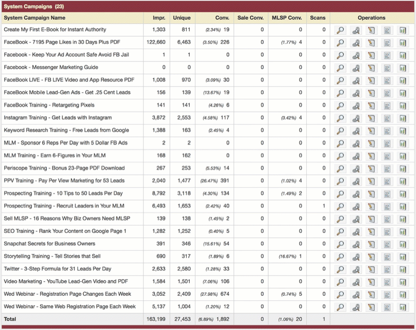The width and height of the screenshot is (416, 330).
Task: Click the Sale Conv. column header
Action: (251, 18)
